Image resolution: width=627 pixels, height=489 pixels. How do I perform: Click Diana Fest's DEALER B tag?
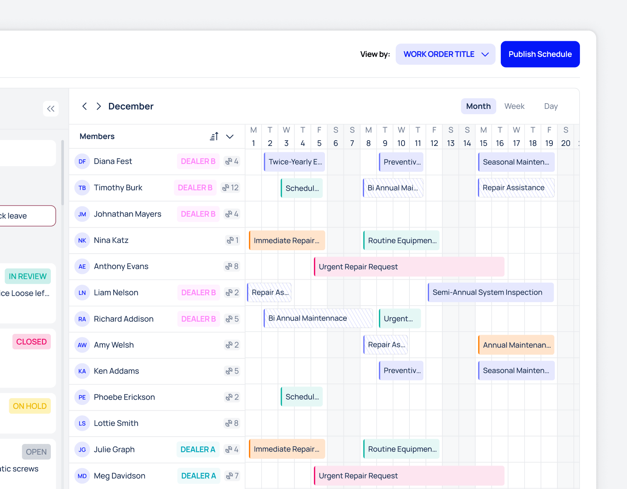(x=198, y=161)
